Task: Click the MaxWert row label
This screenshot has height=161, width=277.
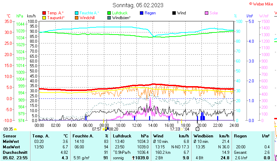Action: 11,147
